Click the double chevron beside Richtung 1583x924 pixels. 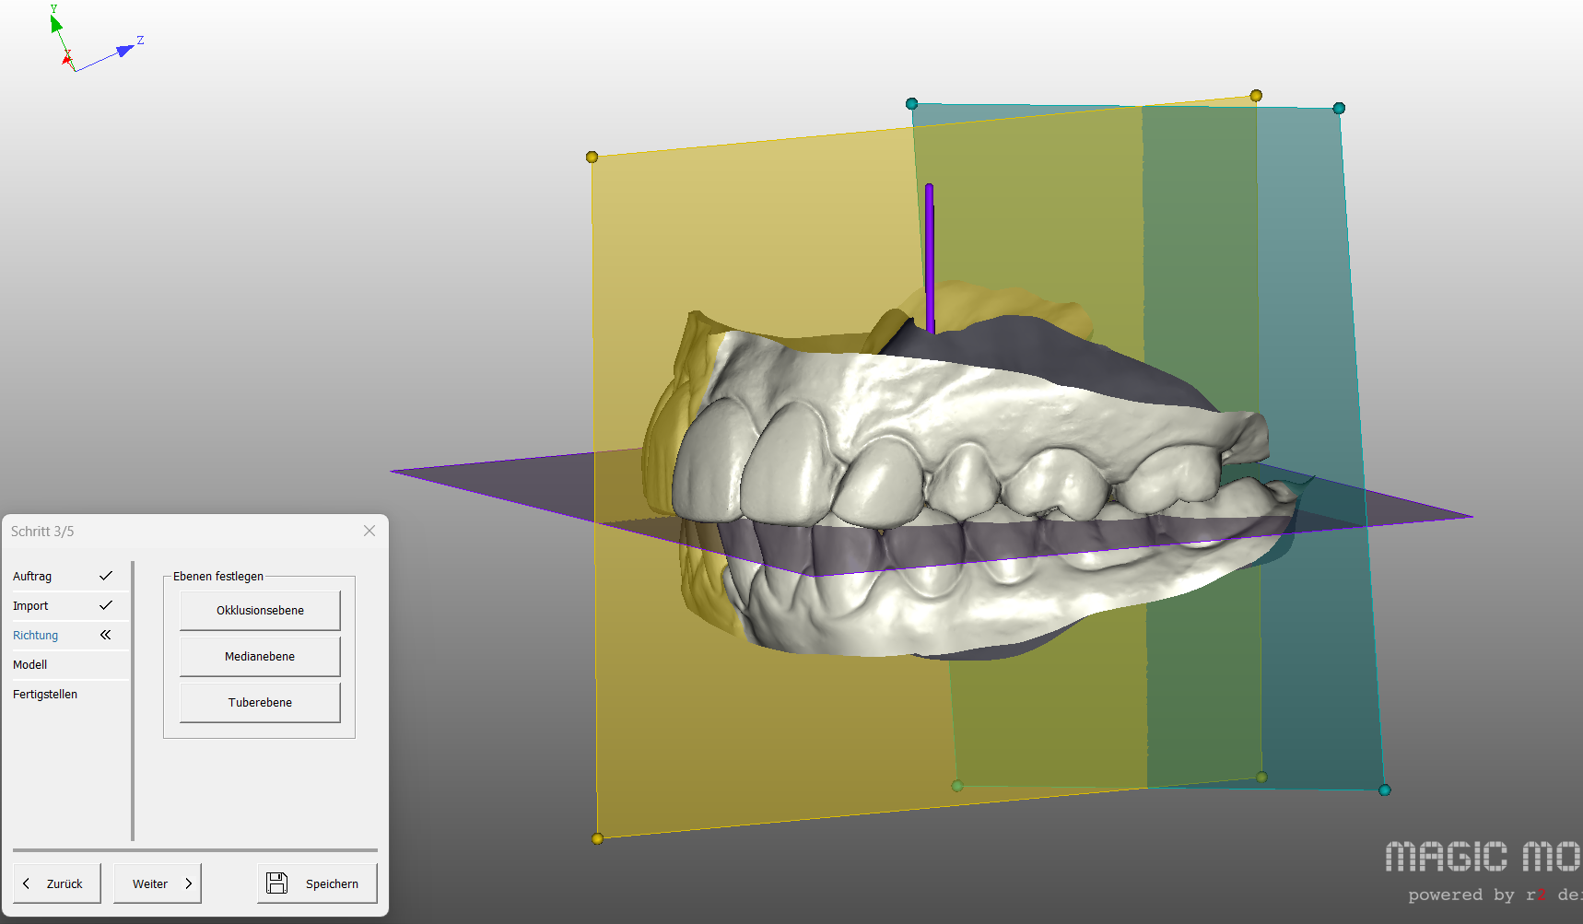[x=106, y=635]
